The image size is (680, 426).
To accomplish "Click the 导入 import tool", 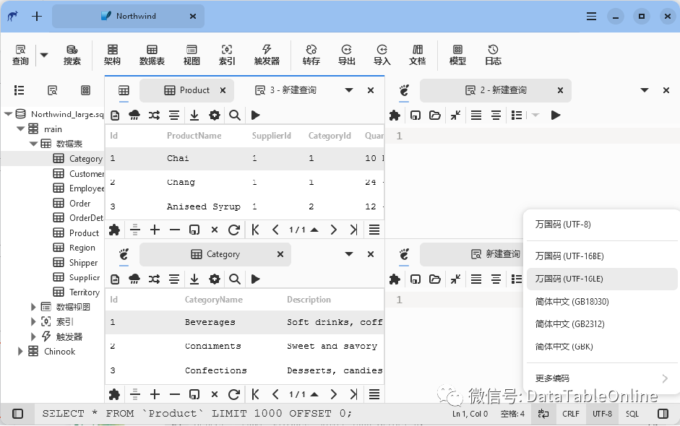I will coord(382,55).
